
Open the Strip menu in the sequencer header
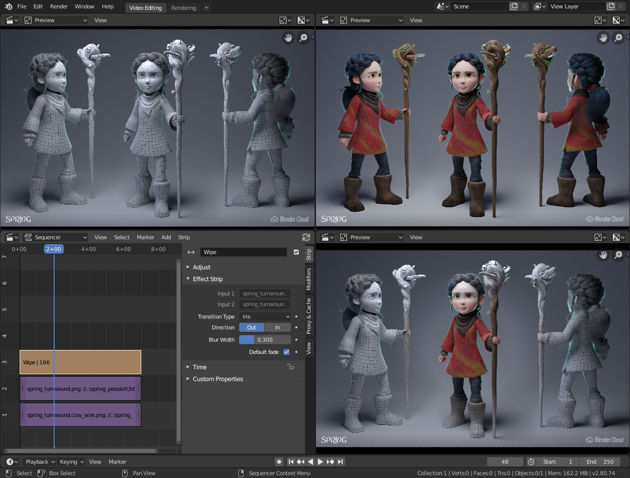coord(184,237)
